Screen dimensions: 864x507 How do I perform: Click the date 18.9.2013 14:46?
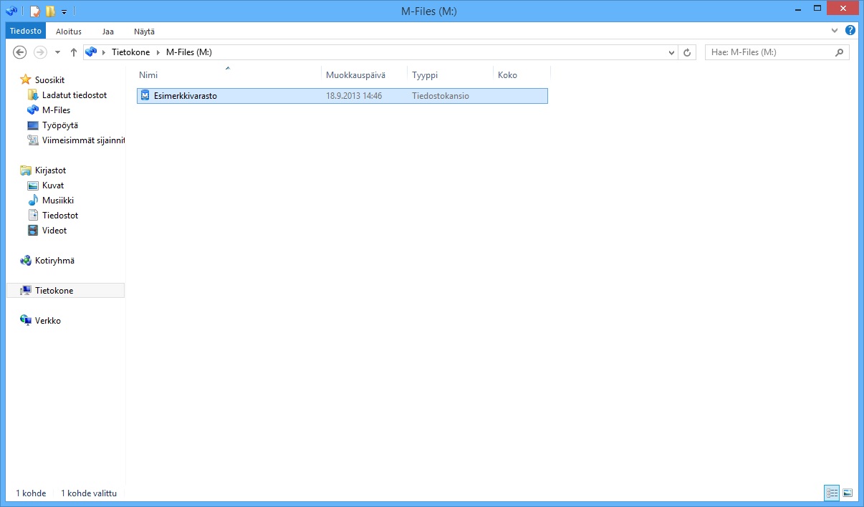[354, 95]
